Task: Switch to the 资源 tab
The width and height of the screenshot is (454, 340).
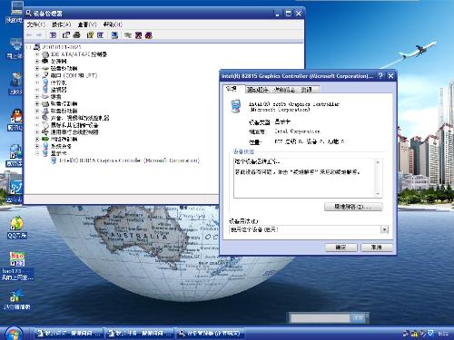Action: (x=307, y=90)
